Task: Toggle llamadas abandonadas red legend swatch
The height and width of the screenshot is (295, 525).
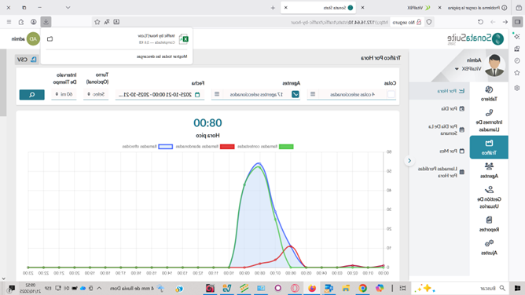Action: 227,147
